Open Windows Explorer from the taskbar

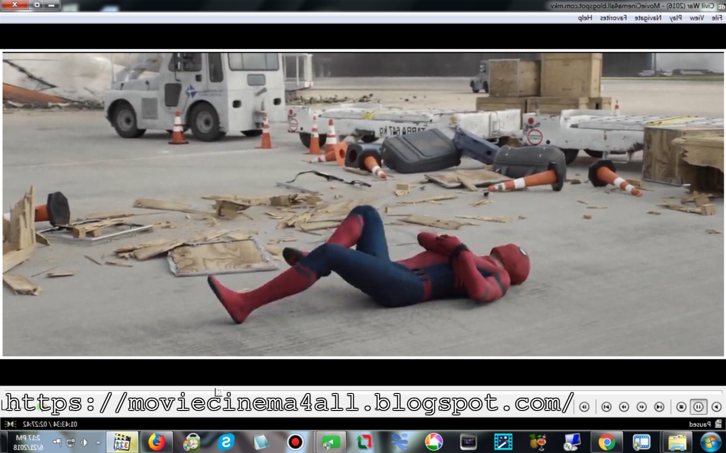click(x=677, y=442)
